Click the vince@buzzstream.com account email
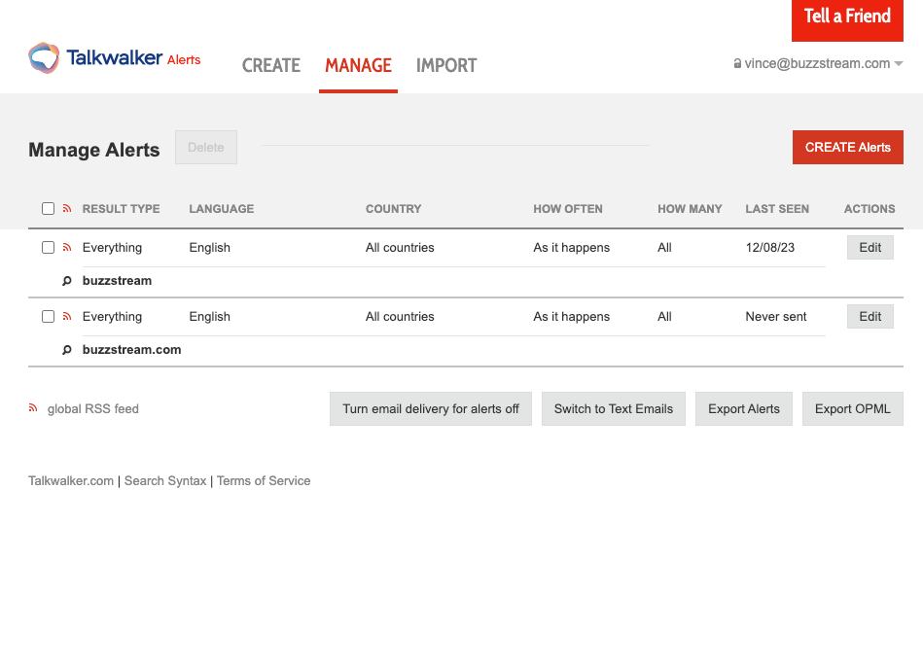 [817, 63]
